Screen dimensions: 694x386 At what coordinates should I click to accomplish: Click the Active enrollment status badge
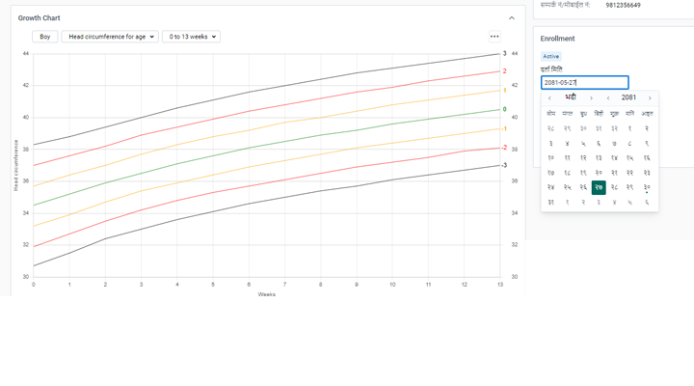pos(550,57)
